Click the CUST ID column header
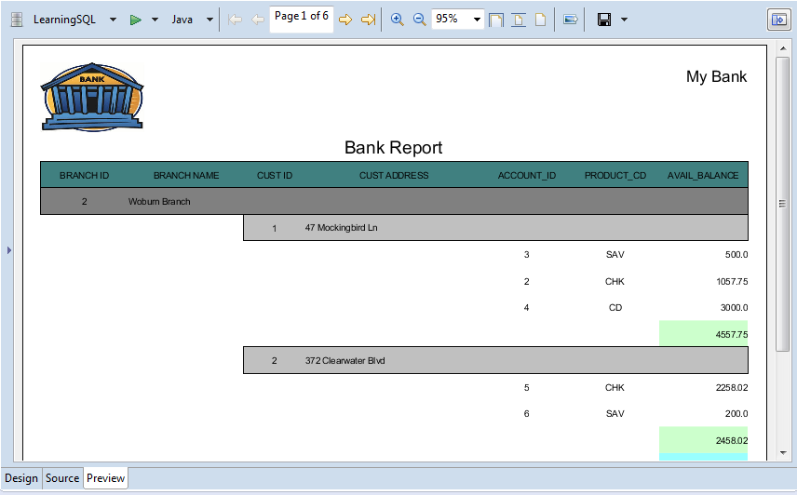This screenshot has width=797, height=495. [275, 176]
